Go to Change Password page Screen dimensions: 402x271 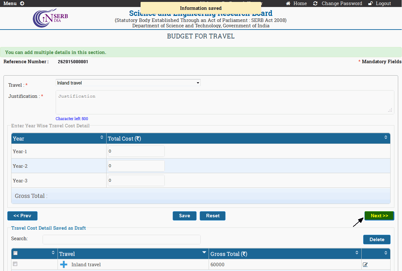tap(342, 3)
